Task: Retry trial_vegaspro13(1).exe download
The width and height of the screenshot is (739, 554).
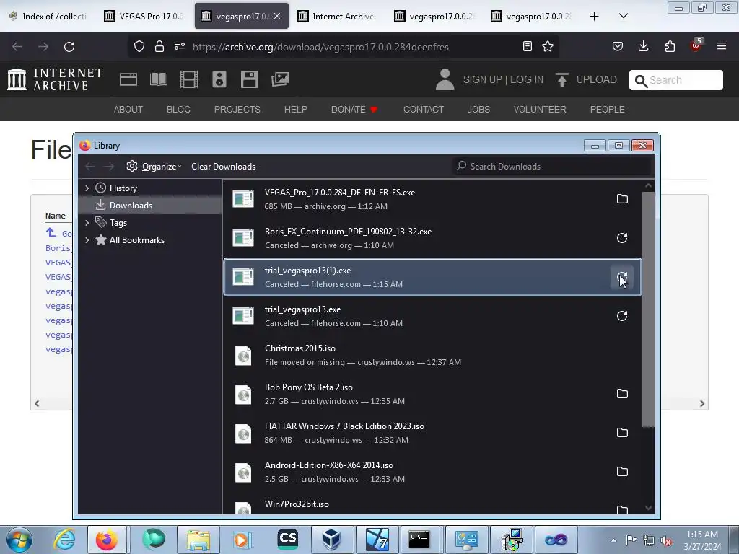Action: click(622, 277)
